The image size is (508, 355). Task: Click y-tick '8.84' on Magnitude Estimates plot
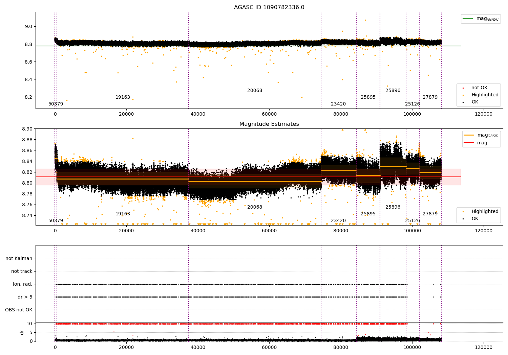click(x=27, y=161)
